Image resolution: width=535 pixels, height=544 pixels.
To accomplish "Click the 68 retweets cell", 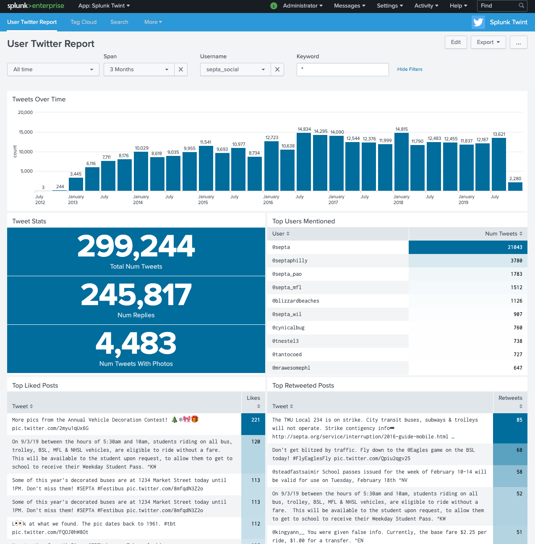I will click(510, 454).
